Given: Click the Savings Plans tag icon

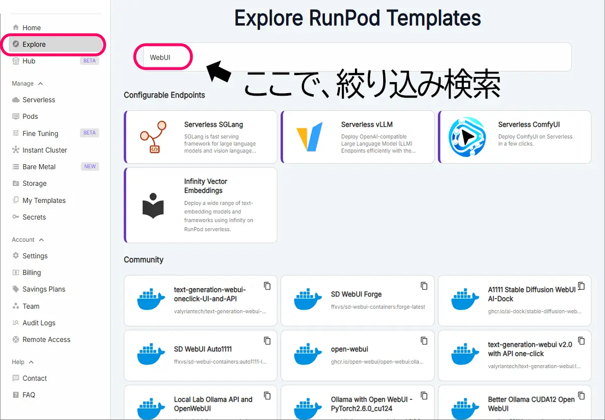Looking at the screenshot, I should [x=16, y=289].
